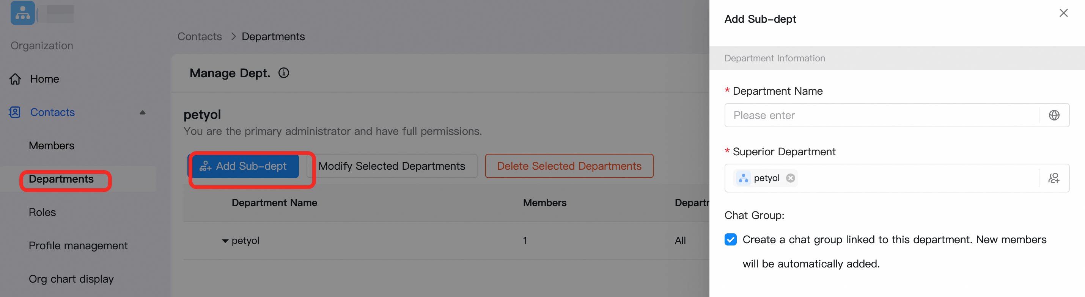Uncheck the create chat group checkbox
The image size is (1085, 297).
[731, 239]
